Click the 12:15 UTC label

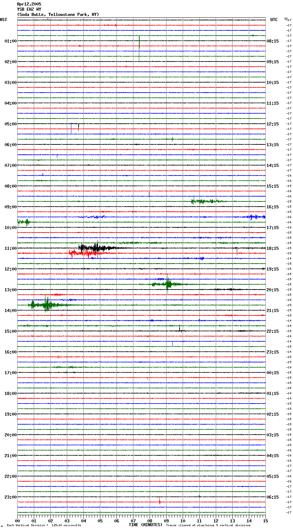pos(273,124)
